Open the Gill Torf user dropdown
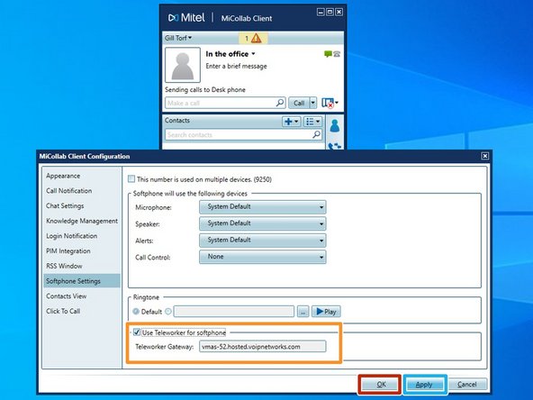 point(178,38)
